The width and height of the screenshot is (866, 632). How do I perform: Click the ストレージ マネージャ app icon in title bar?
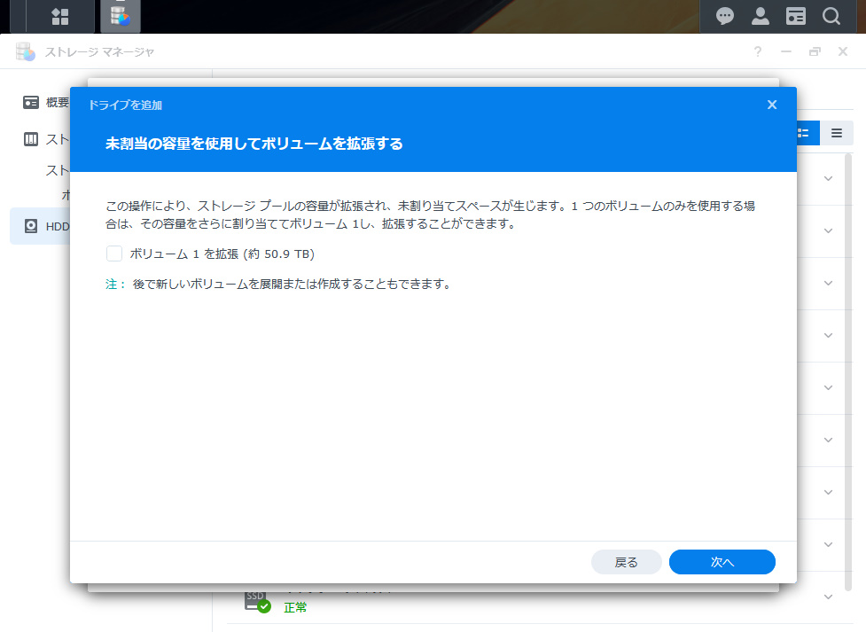click(26, 51)
